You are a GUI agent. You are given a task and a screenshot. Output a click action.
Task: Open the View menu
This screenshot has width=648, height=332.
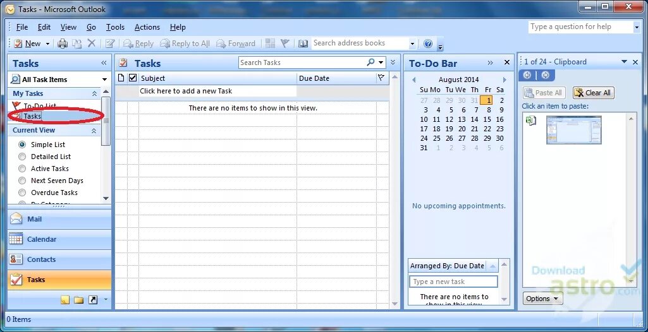tap(68, 27)
